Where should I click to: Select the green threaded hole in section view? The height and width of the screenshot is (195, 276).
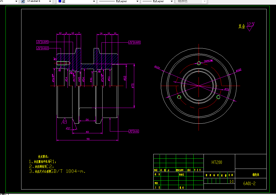(x=61, y=63)
